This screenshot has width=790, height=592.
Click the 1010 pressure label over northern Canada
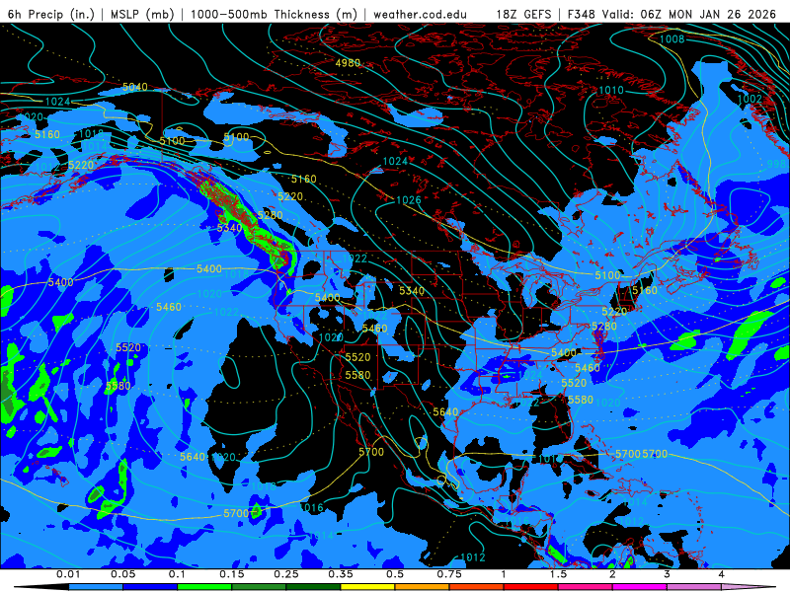click(x=610, y=90)
